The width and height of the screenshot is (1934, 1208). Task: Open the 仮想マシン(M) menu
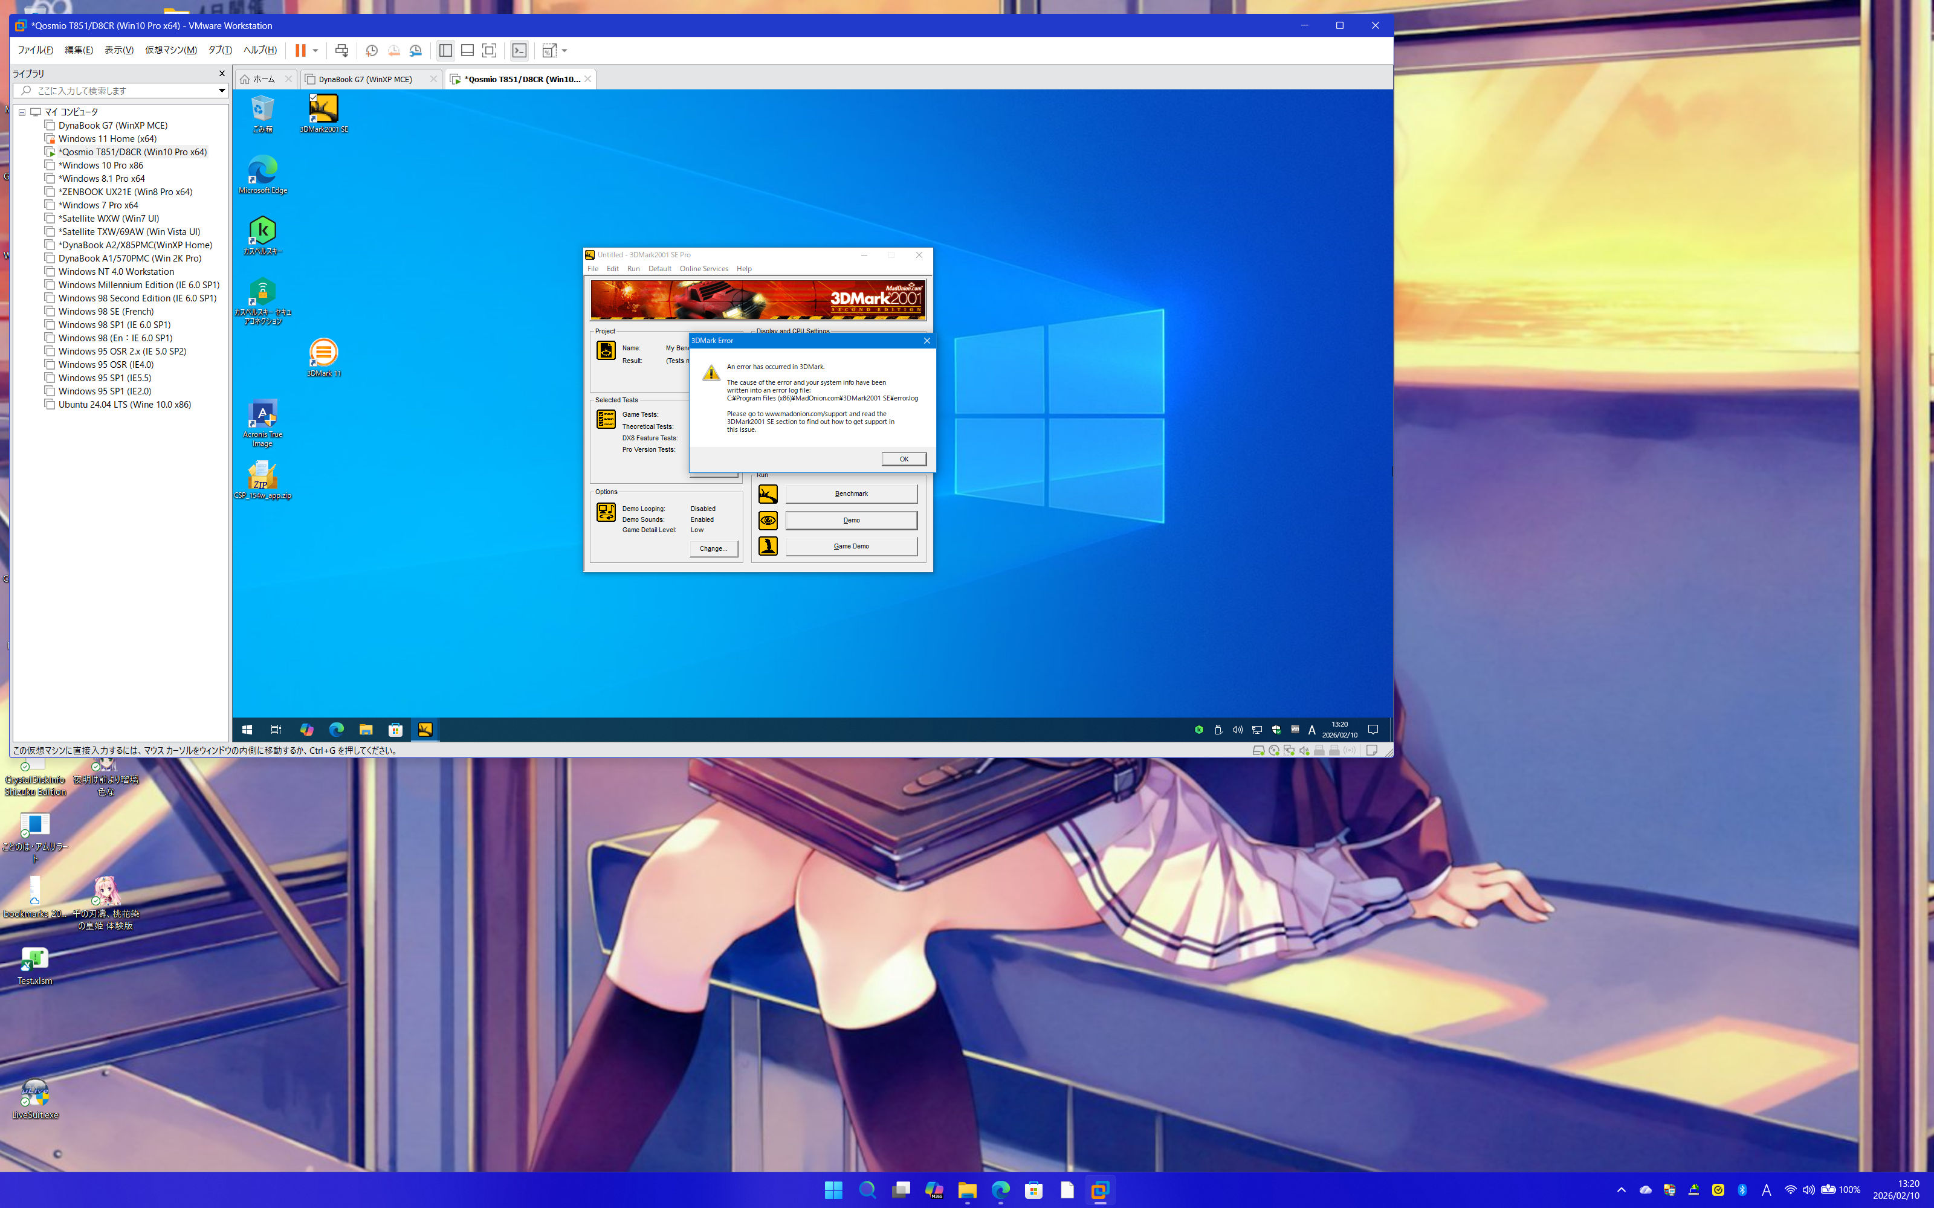coord(170,50)
